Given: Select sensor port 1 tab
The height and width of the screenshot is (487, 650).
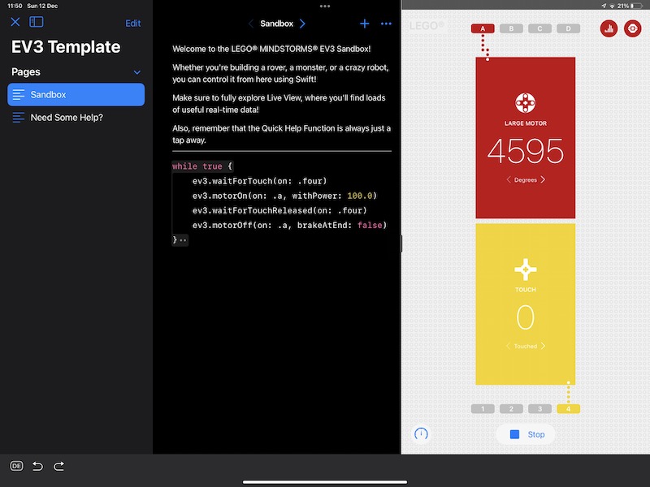Looking at the screenshot, I should click(483, 409).
